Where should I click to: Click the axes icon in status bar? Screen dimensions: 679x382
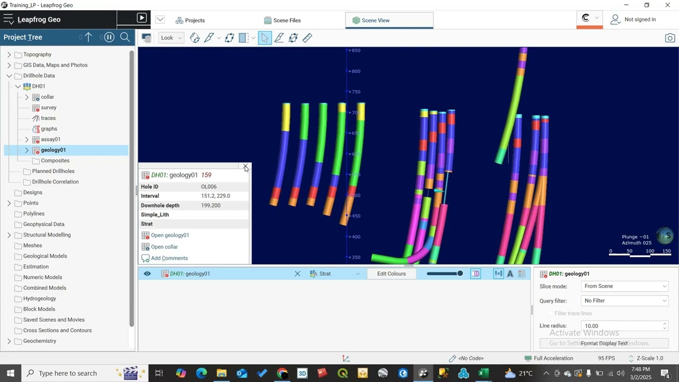[x=346, y=359]
